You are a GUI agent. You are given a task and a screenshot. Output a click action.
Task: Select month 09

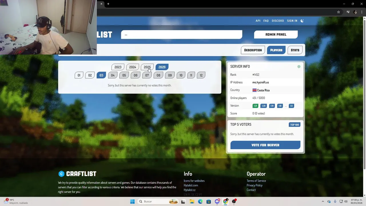170,75
